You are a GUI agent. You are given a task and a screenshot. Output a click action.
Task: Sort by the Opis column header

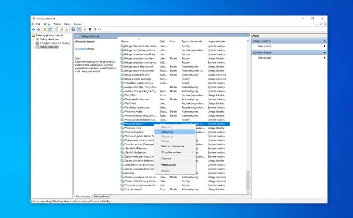pos(163,41)
